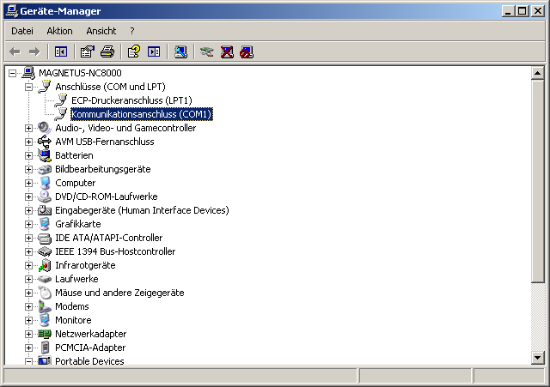Screen dimensions: 550x387
Task: Click the Forward arrow in the toolbar
Action: 34,52
